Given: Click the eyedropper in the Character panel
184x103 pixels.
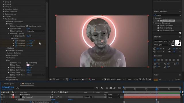Looking at the screenshot, I should [x=173, y=41].
